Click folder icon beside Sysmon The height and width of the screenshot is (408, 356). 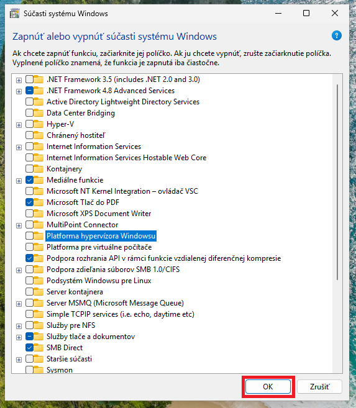tap(39, 369)
